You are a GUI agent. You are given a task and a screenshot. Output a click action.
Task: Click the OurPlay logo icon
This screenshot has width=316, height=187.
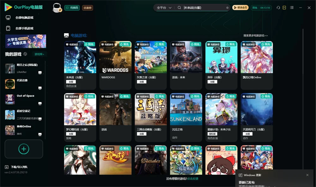tap(8, 7)
